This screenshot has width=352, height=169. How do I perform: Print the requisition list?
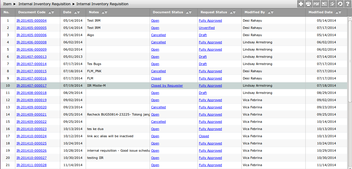309,4
